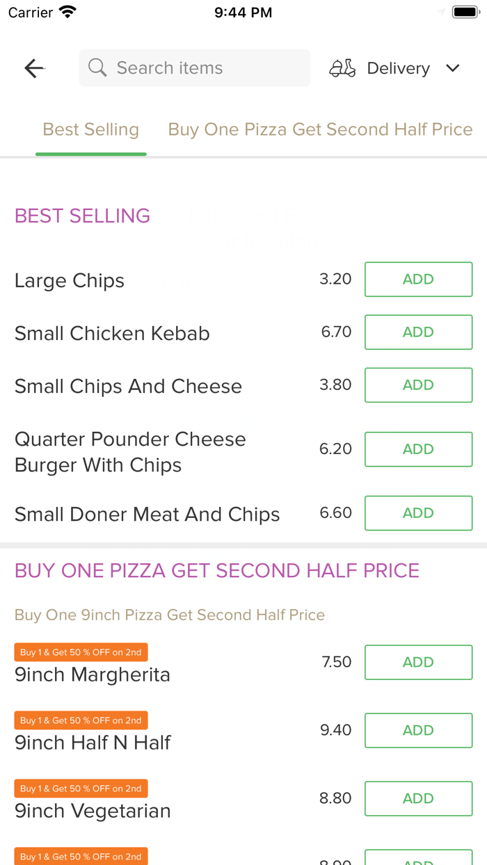Add Small Chips And Cheese
This screenshot has width=487, height=865.
coord(418,385)
